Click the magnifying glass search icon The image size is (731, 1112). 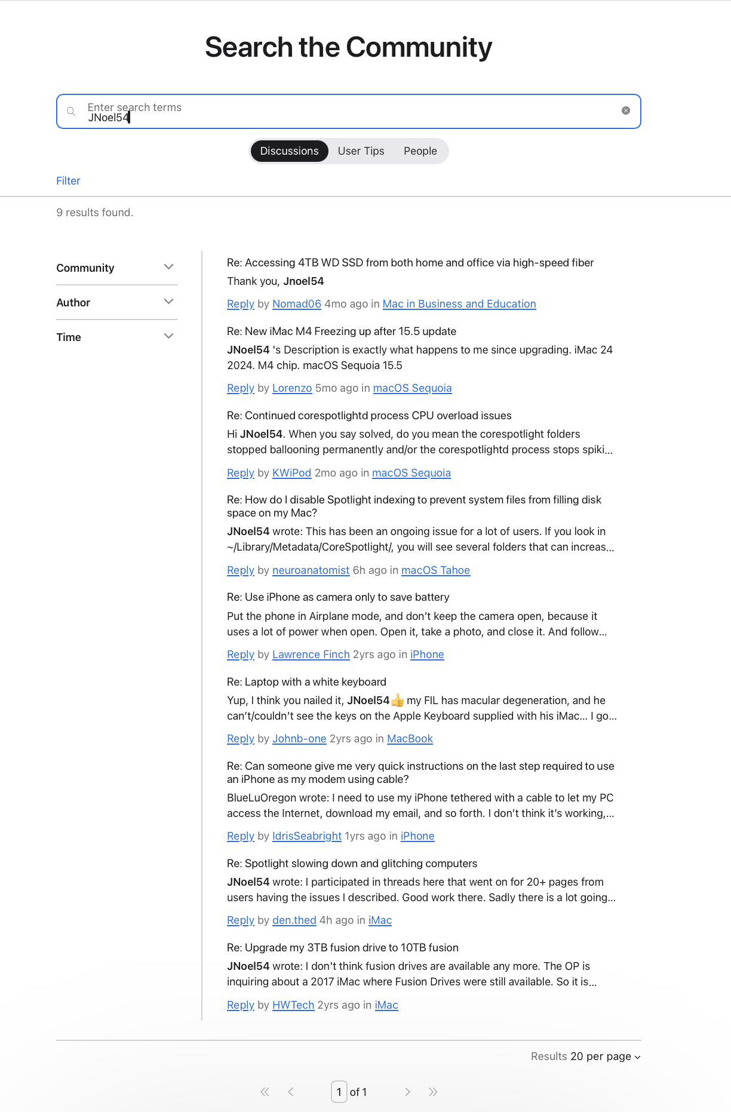pos(71,111)
